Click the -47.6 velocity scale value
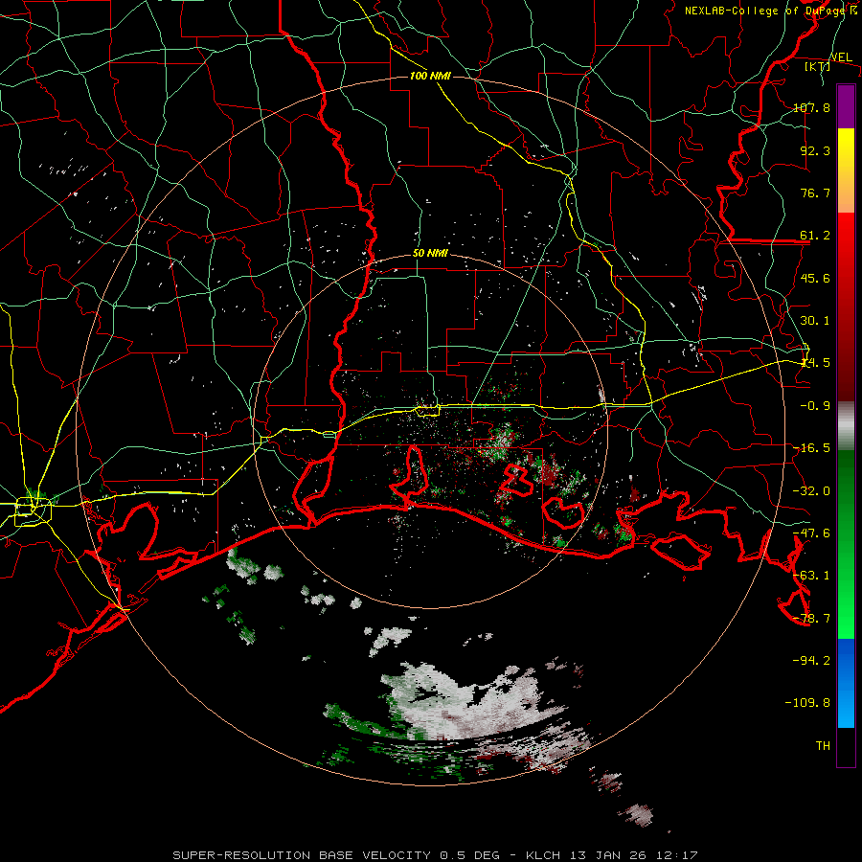The width and height of the screenshot is (862, 862). (x=811, y=533)
